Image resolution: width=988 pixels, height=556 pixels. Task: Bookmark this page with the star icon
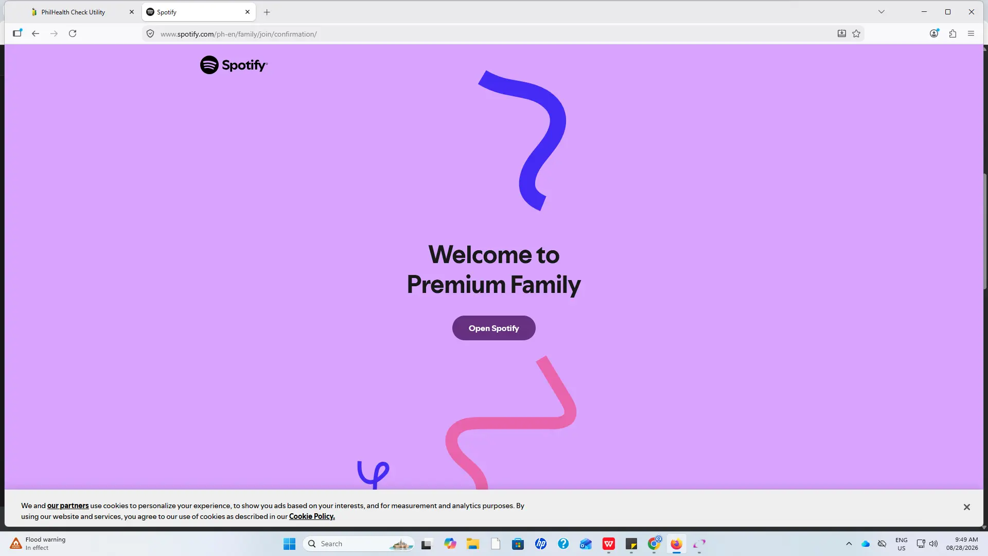(856, 33)
